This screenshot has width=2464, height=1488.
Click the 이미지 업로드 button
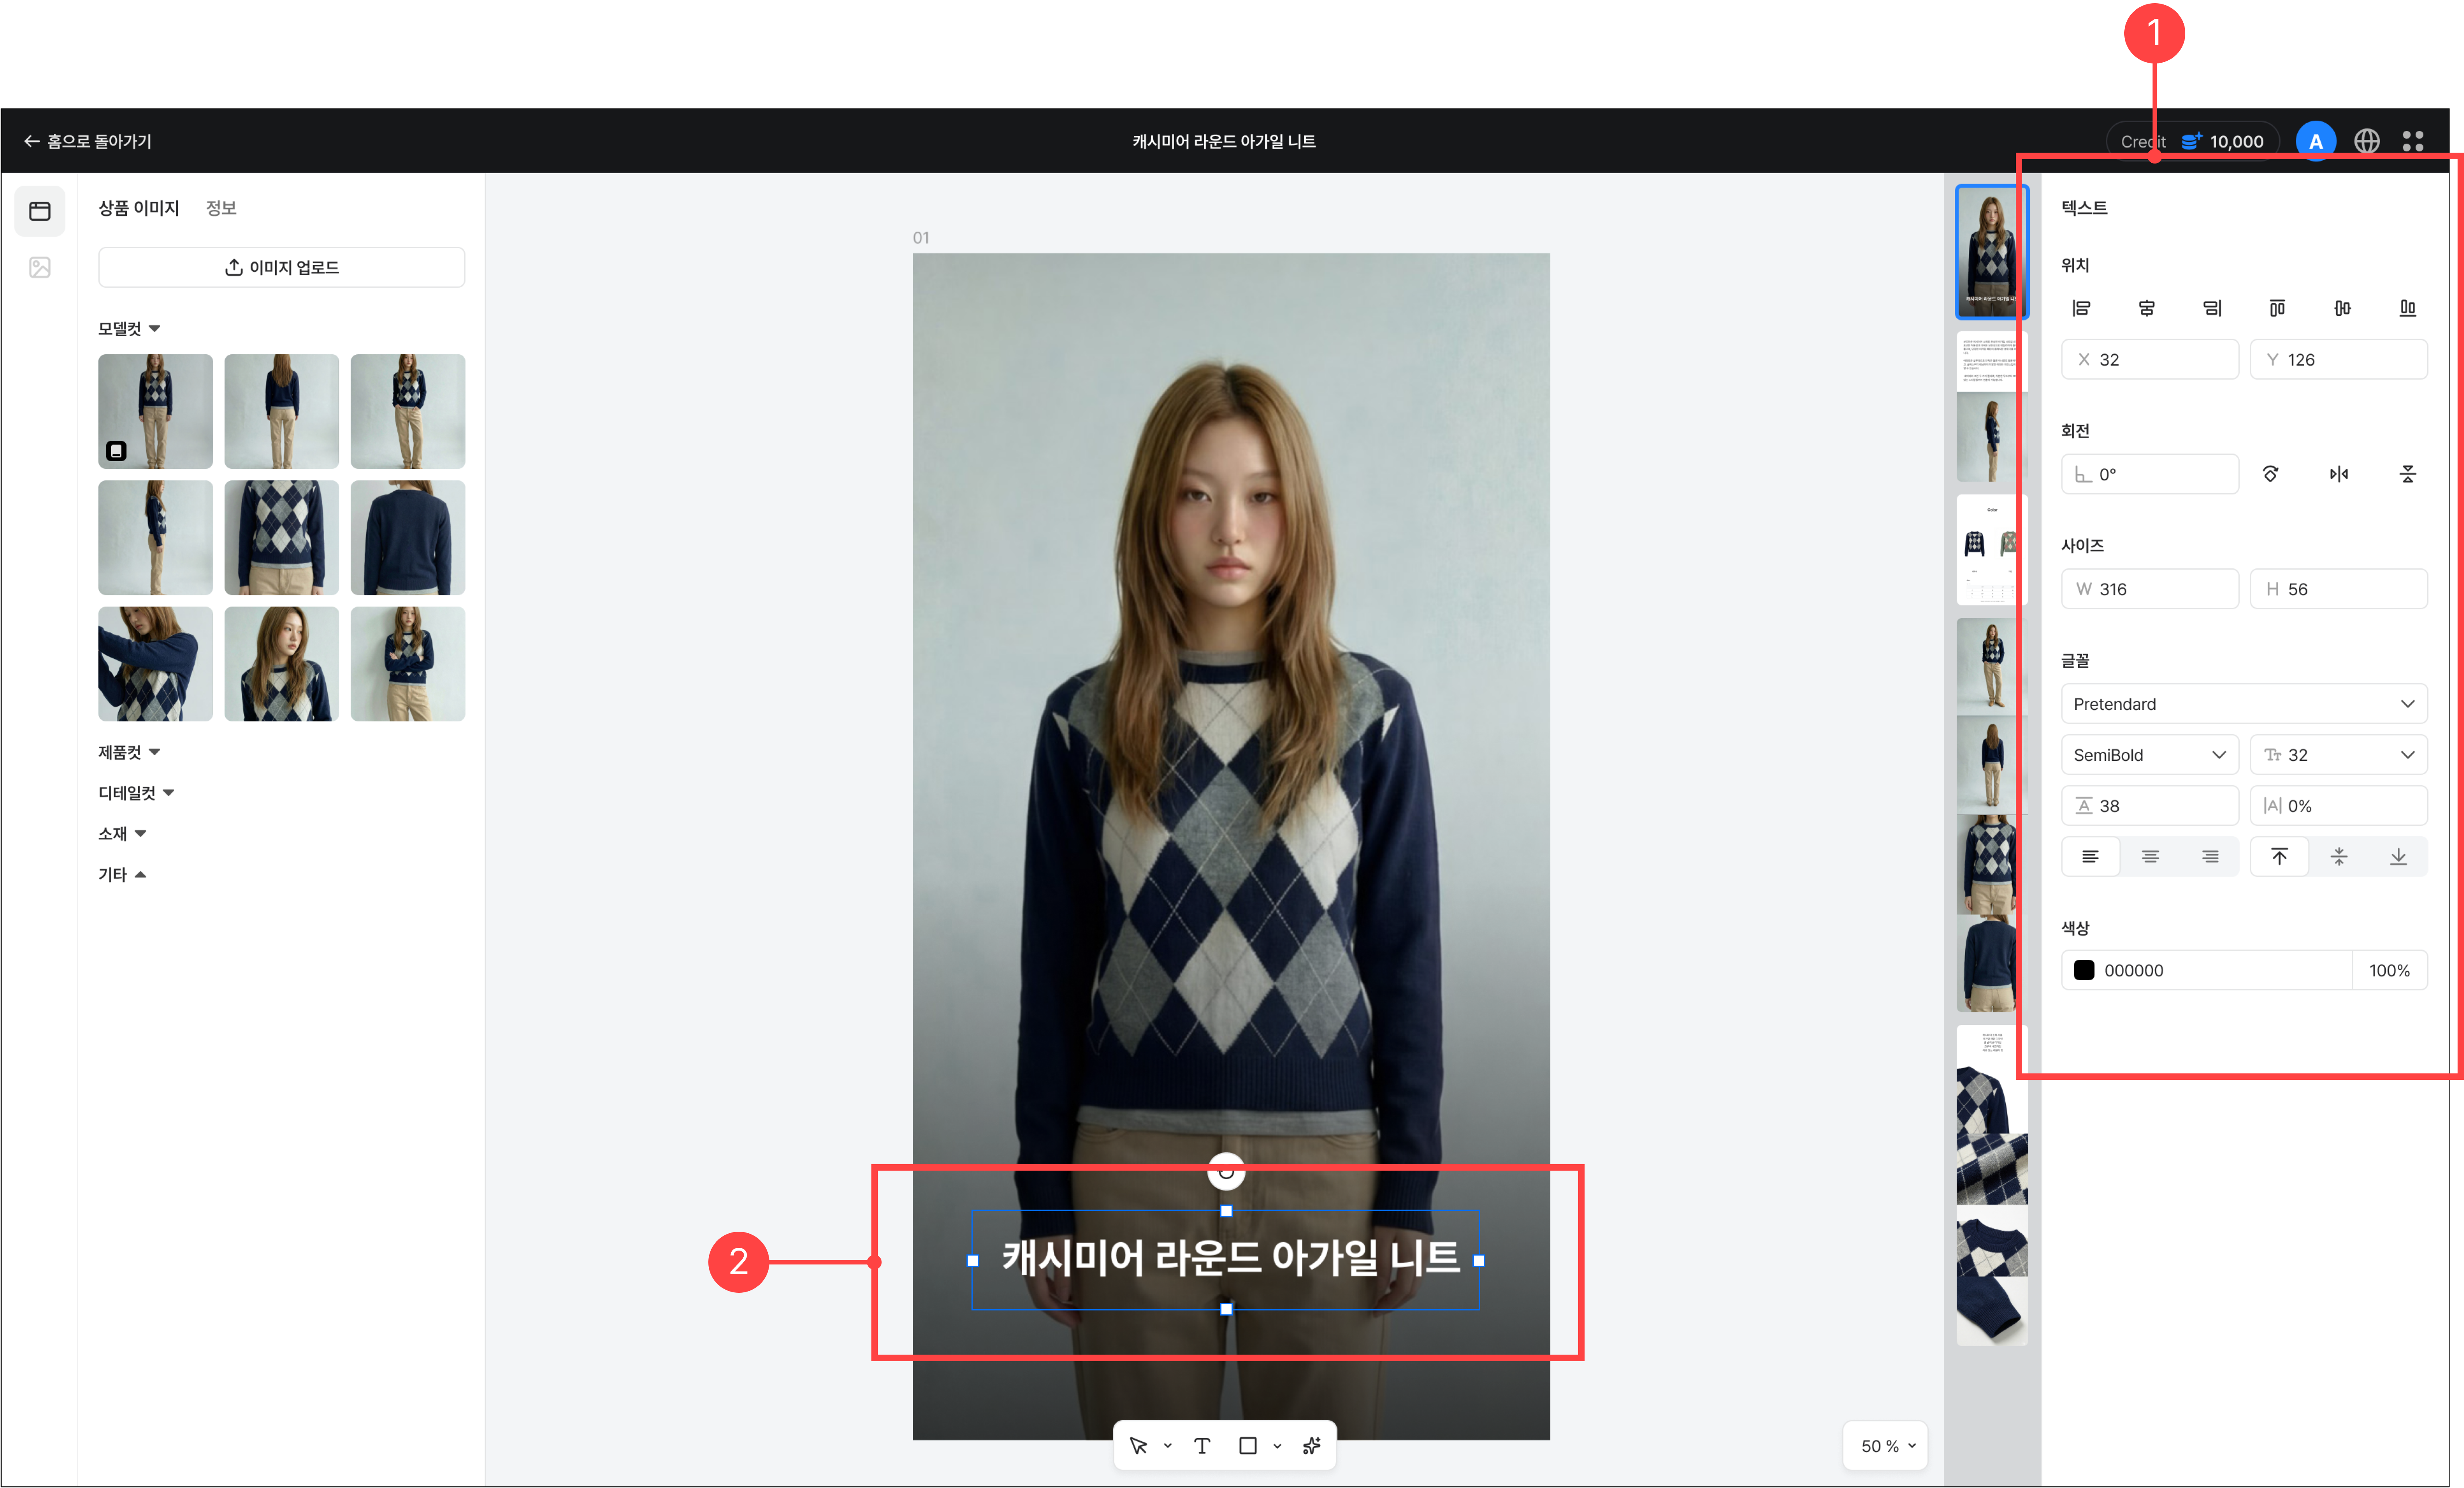(282, 267)
